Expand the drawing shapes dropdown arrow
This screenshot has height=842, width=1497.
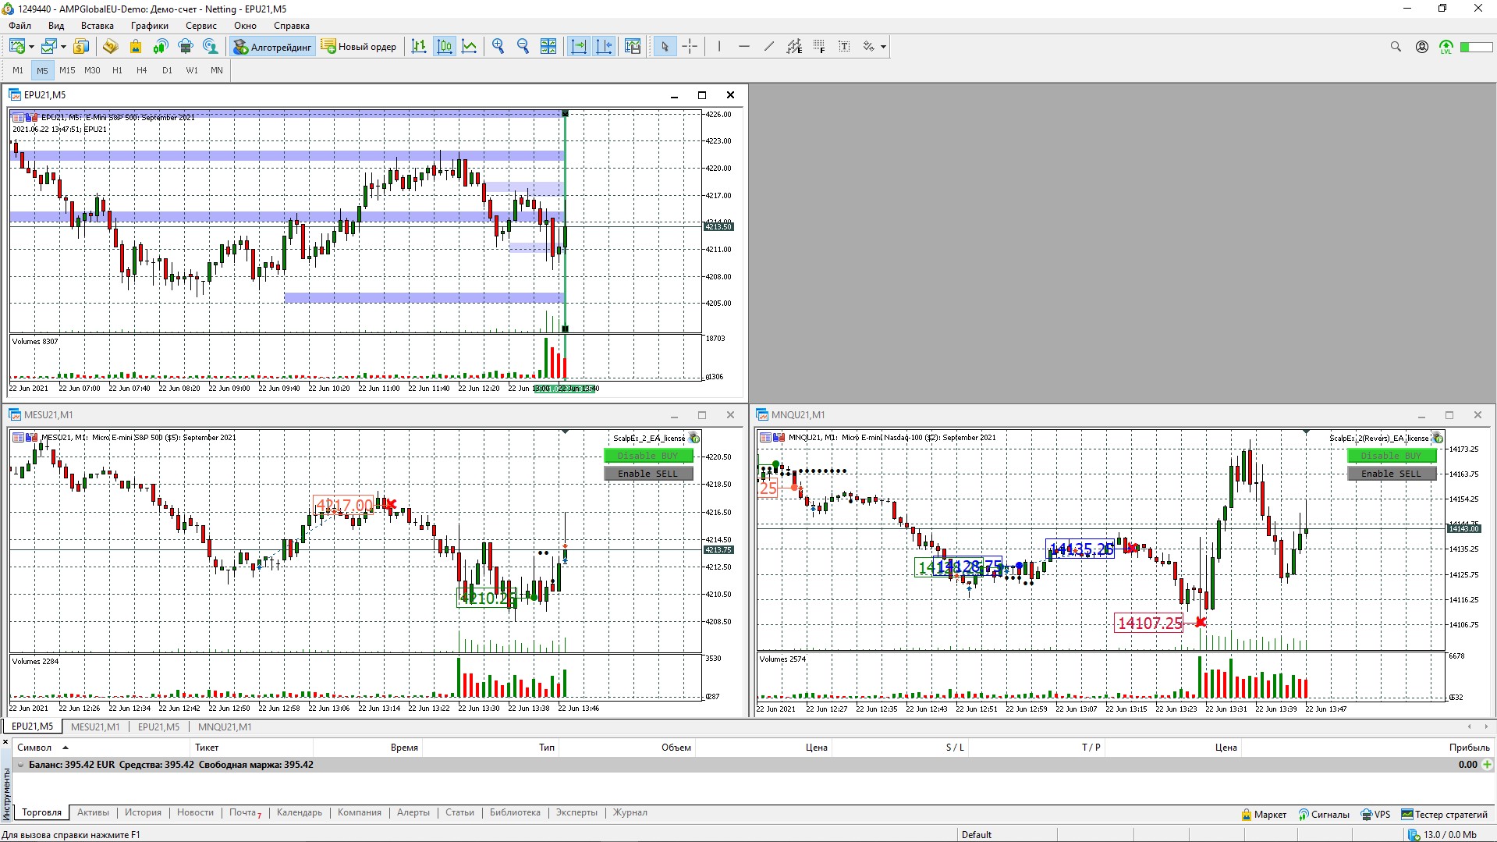tap(883, 47)
